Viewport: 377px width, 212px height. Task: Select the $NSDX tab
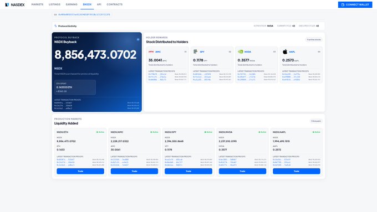(87, 4)
